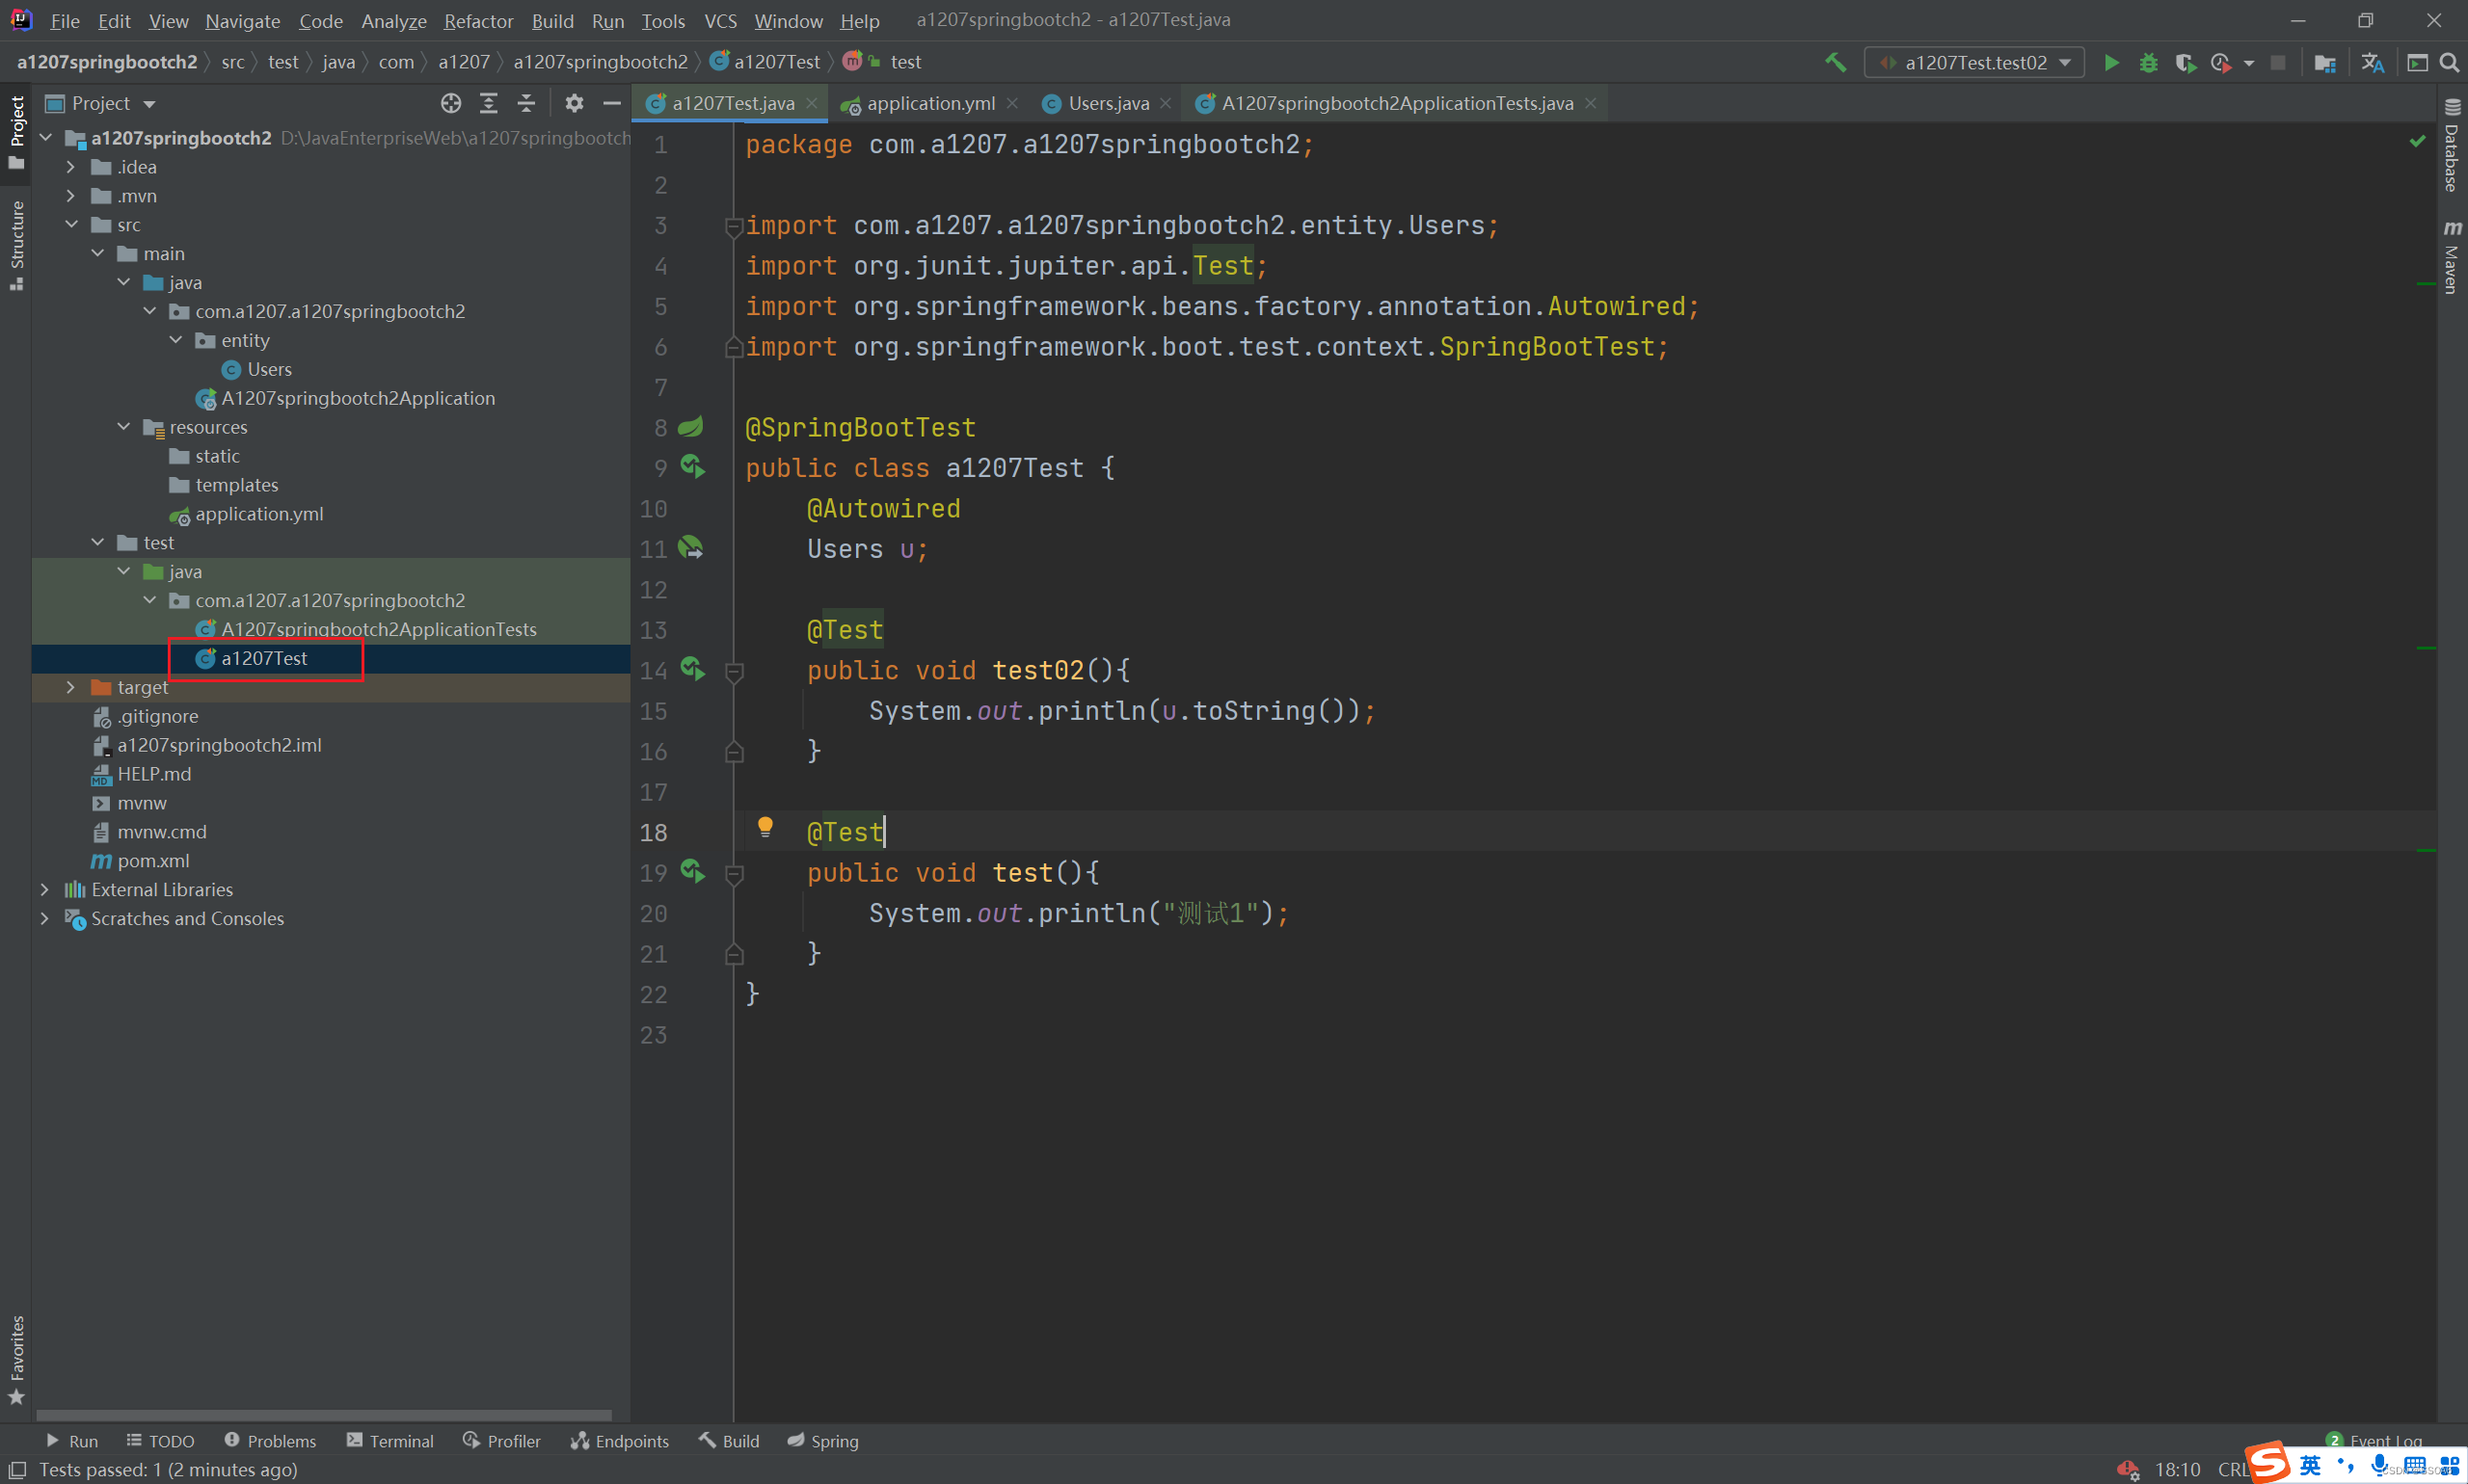The image size is (2468, 1484).
Task: Open run configuration dropdown a1207Test.test02
Action: click(1974, 63)
